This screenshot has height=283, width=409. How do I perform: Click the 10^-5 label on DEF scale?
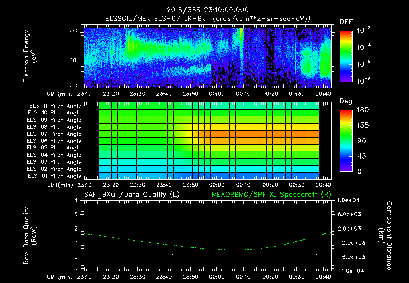pyautogui.click(x=363, y=64)
